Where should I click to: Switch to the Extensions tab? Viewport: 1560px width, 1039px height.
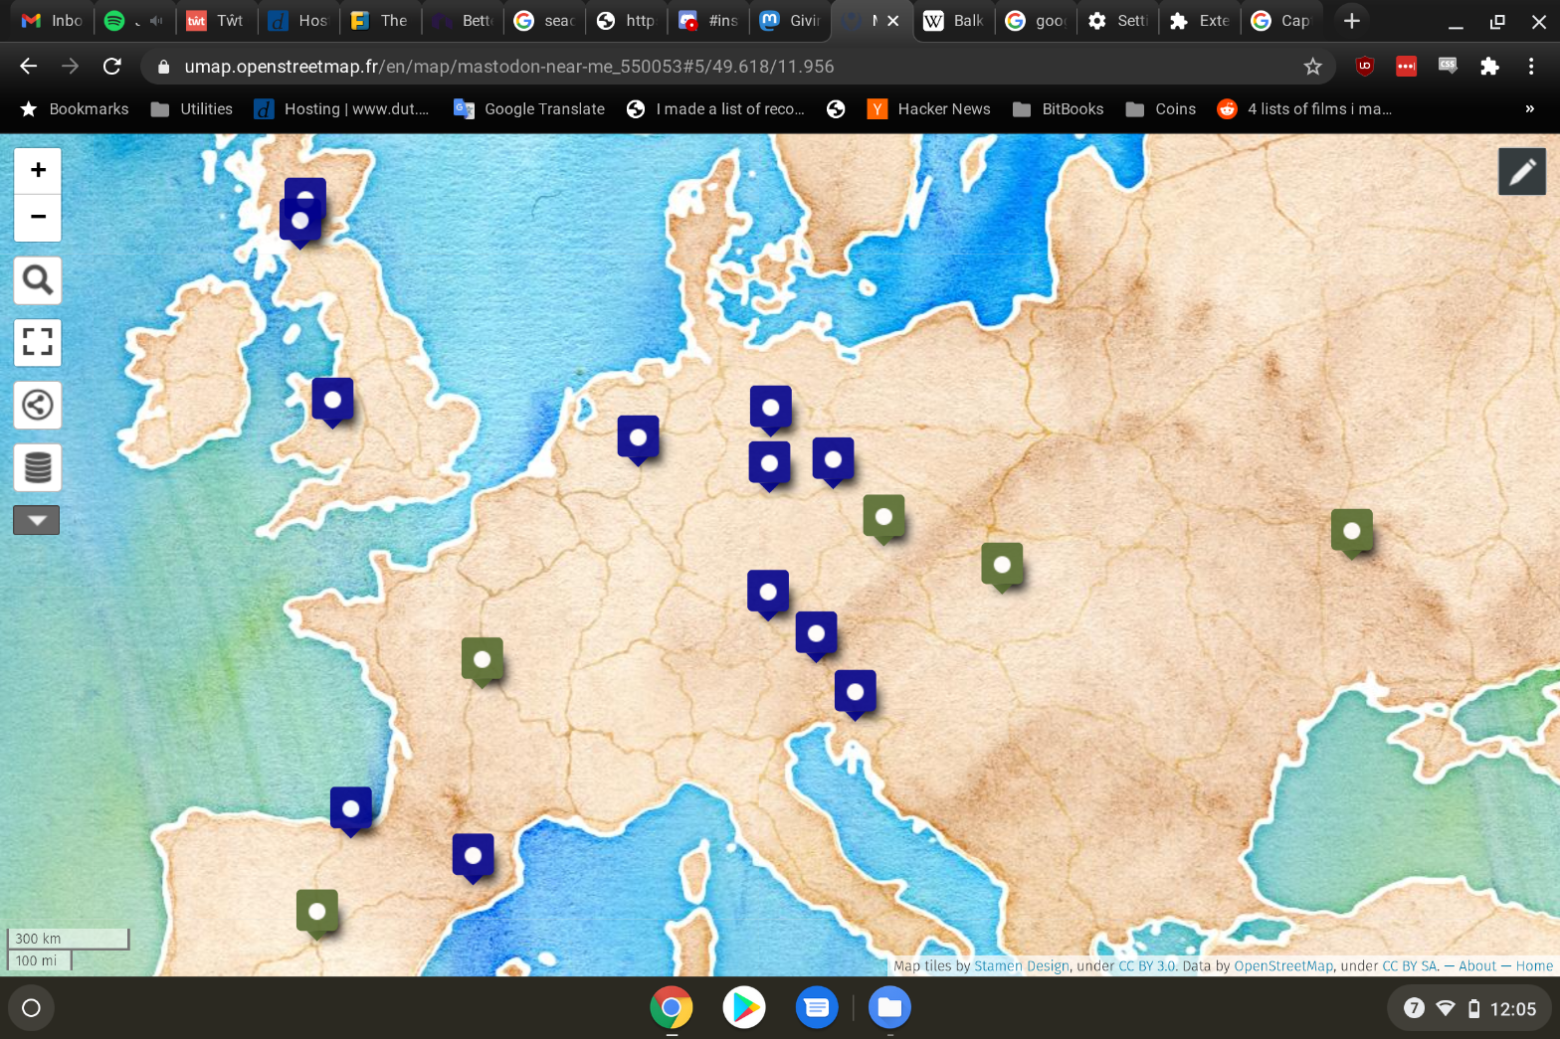[1200, 20]
